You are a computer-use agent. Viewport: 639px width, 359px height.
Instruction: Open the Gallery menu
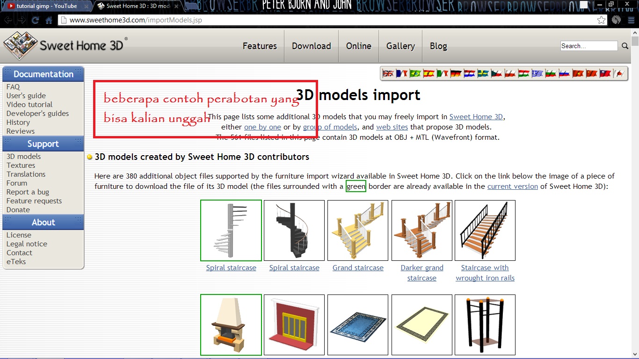400,46
